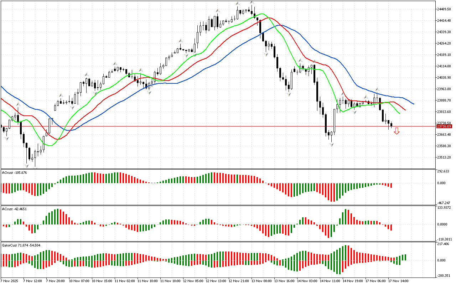Select the large white bullish candle after the 14 Nov low
This screenshot has width=456, height=285.
click(335, 121)
